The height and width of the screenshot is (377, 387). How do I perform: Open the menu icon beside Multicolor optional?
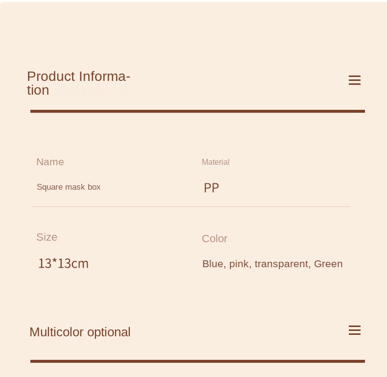[355, 330]
